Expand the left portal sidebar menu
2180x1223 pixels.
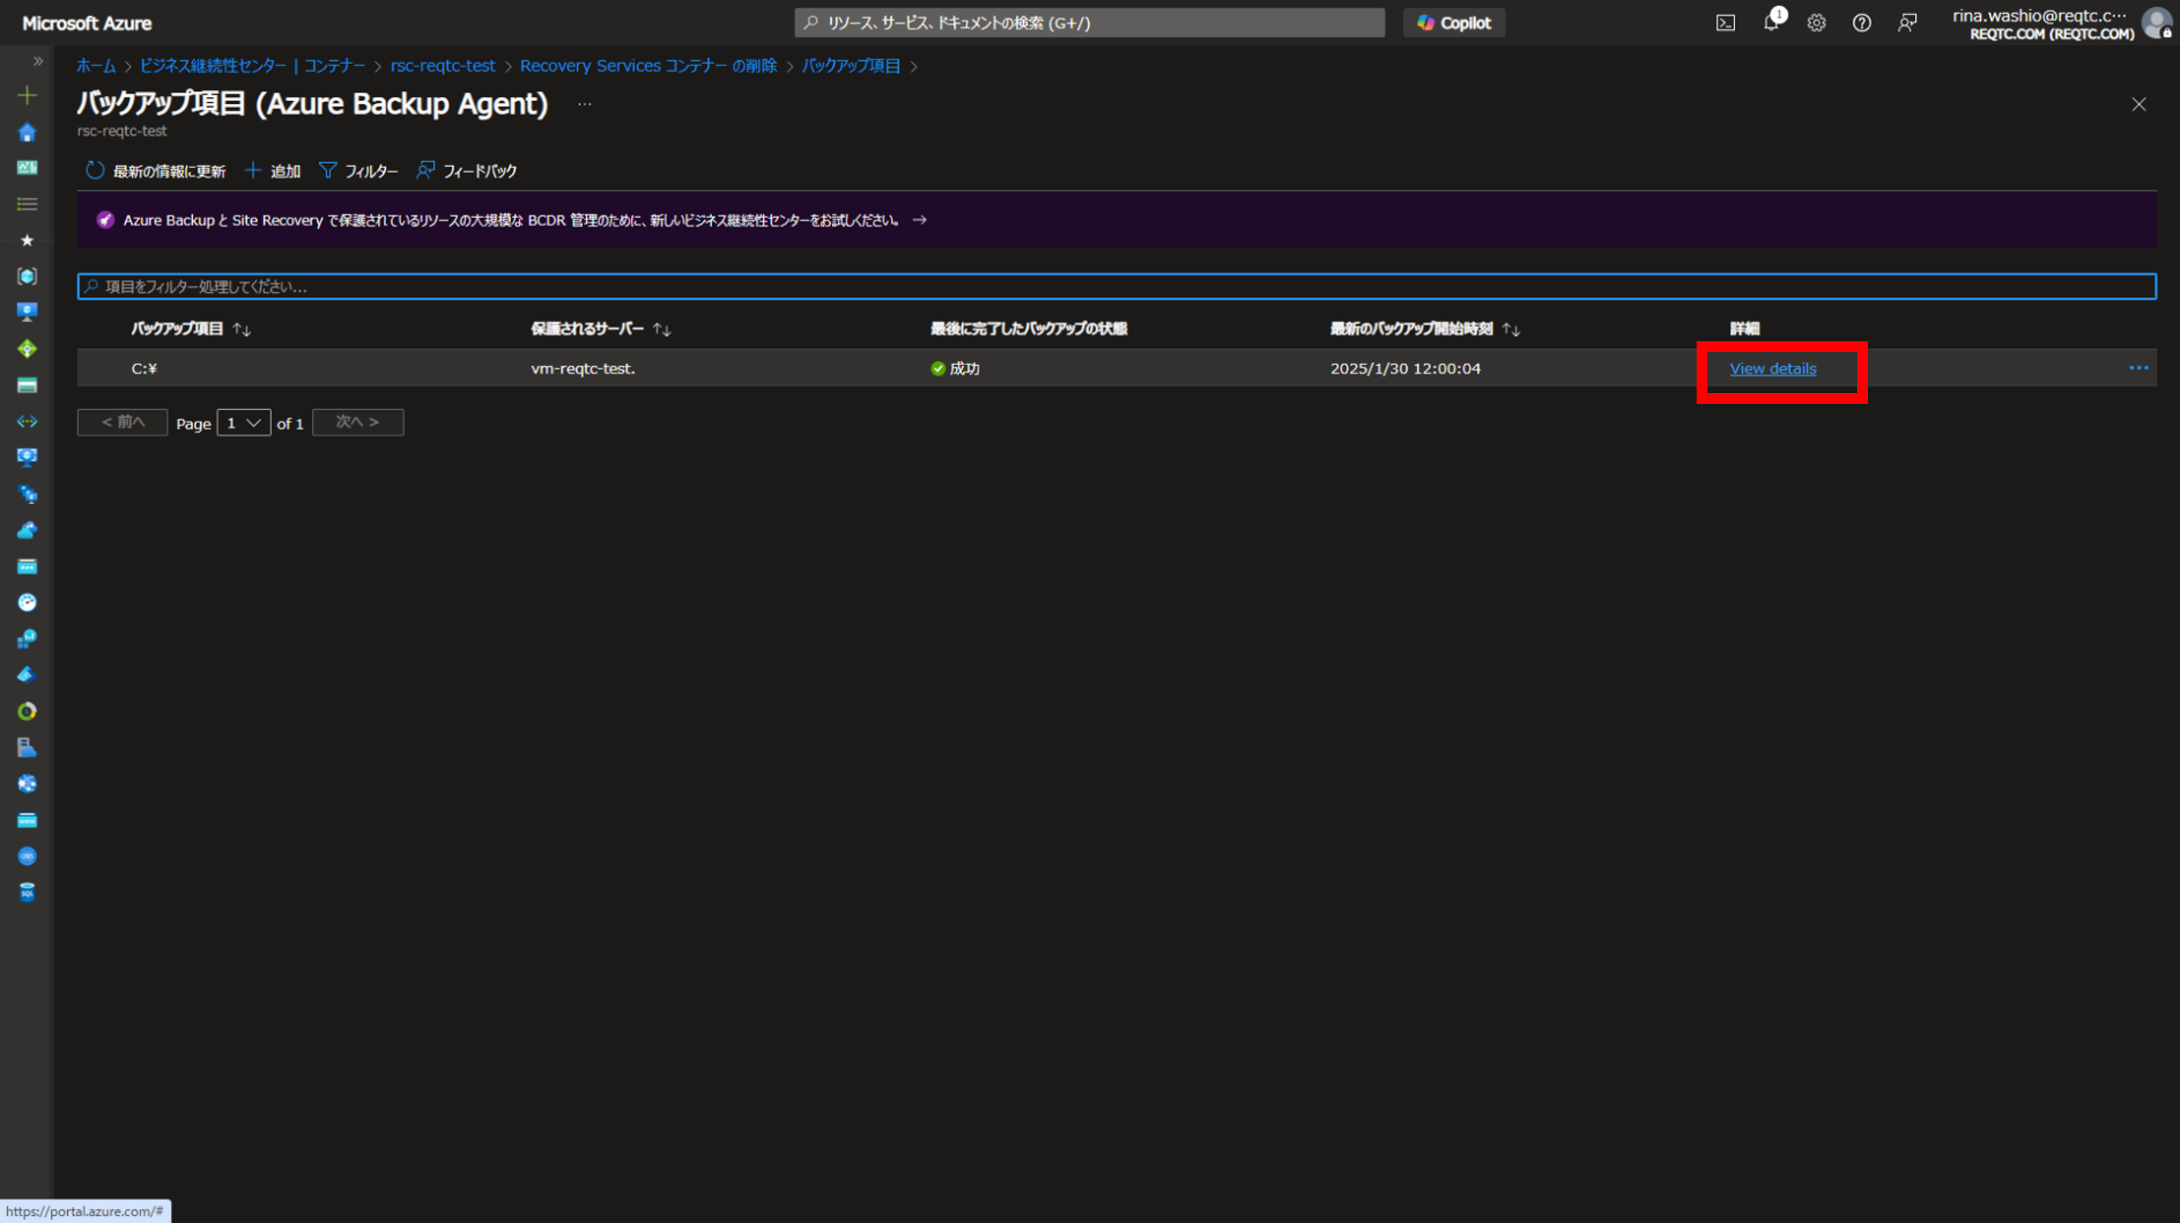point(38,61)
